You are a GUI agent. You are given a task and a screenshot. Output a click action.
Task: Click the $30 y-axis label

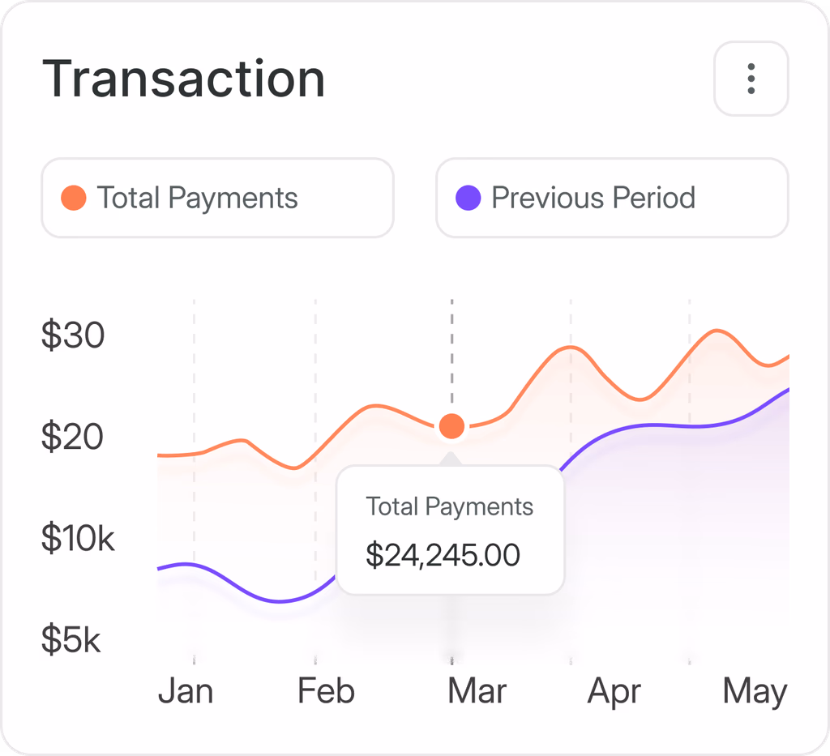pyautogui.click(x=73, y=335)
